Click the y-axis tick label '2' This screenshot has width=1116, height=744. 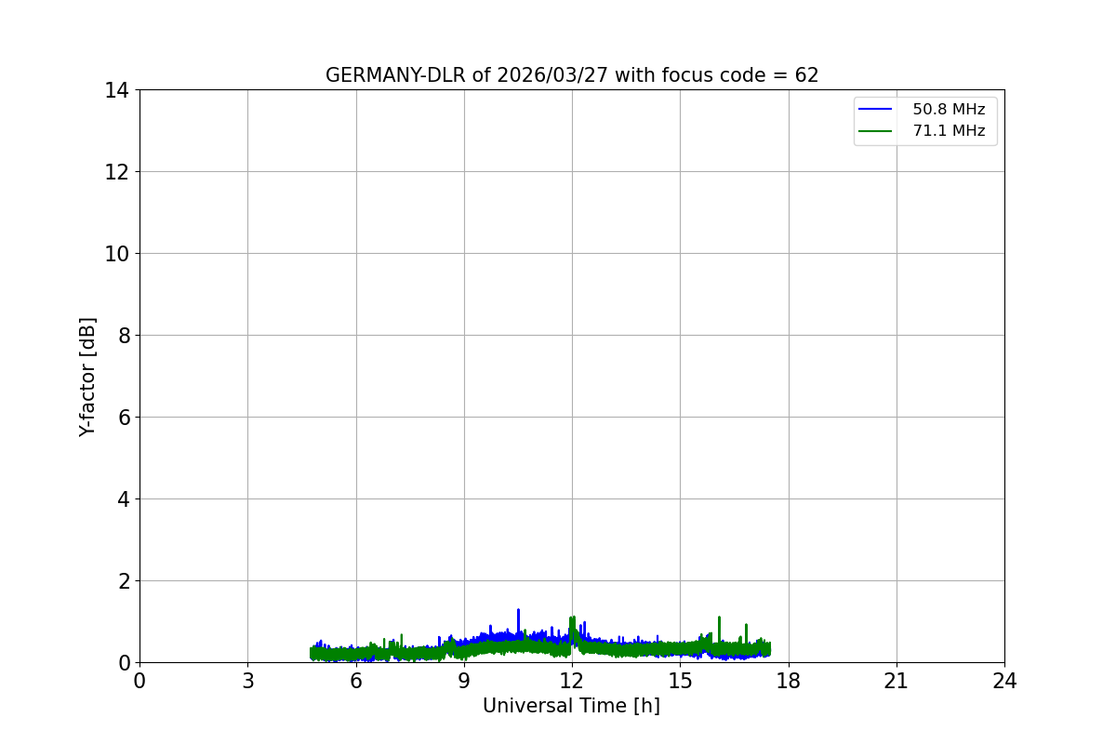click(x=124, y=581)
